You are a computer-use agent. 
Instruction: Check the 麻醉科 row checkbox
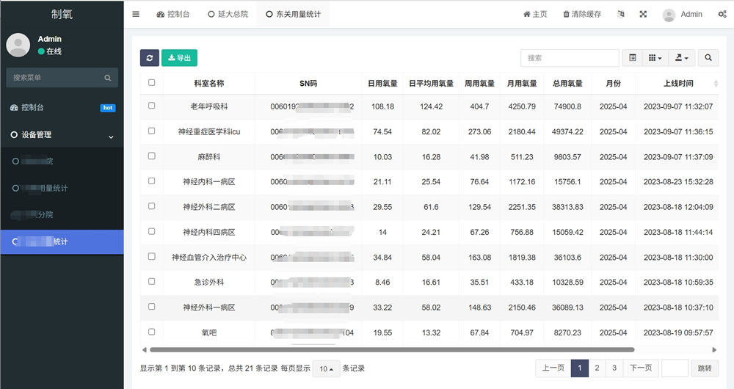[151, 156]
